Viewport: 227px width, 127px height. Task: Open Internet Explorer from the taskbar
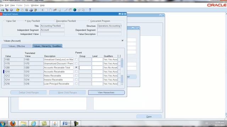[34, 123]
